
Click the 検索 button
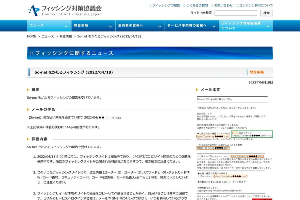click(266, 13)
